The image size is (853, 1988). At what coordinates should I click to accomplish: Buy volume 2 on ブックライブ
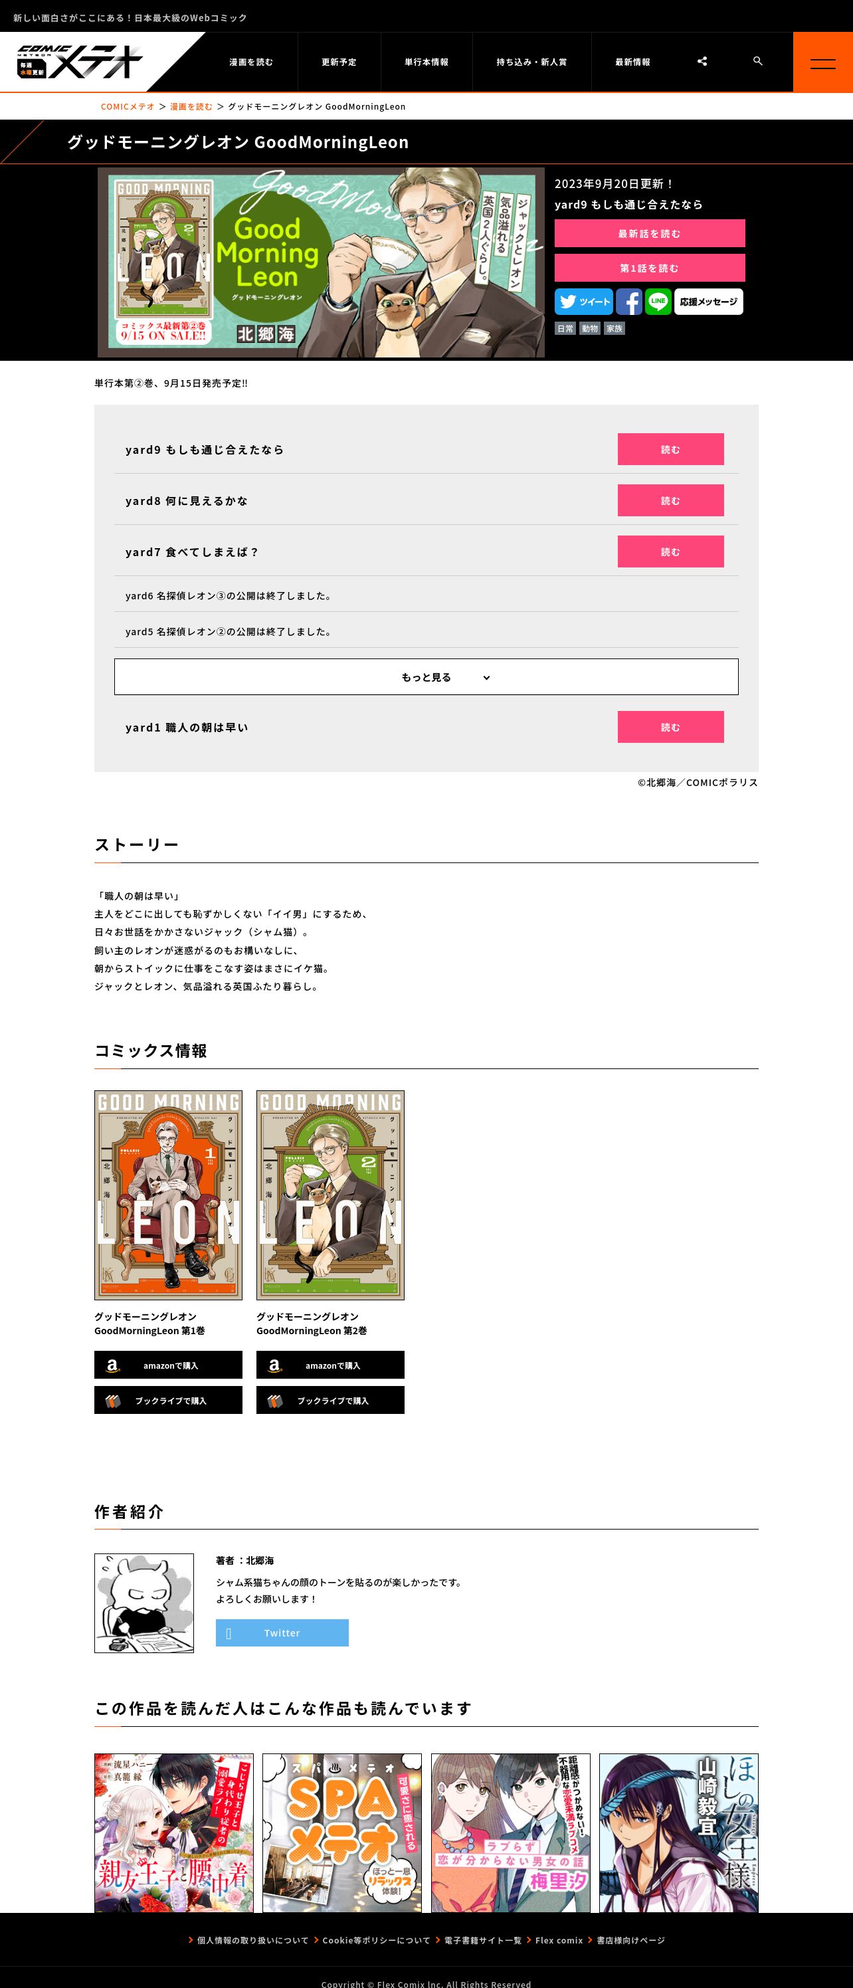[330, 1400]
